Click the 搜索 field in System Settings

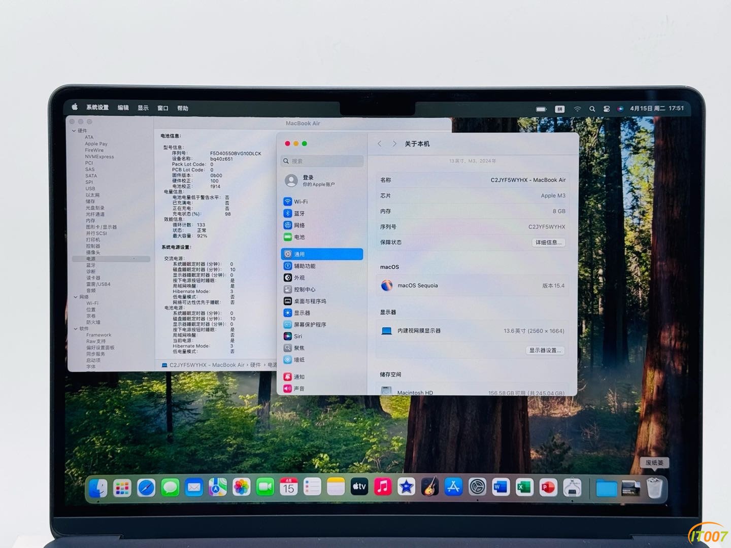pyautogui.click(x=323, y=161)
